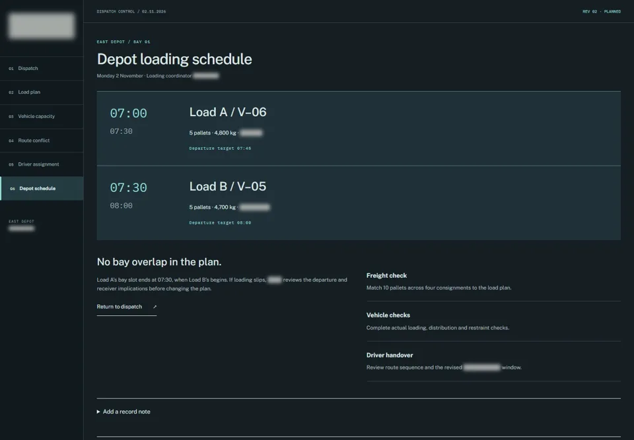Image resolution: width=634 pixels, height=440 pixels.
Task: Click Match 10 pallets across four consignments text
Action: pos(439,288)
